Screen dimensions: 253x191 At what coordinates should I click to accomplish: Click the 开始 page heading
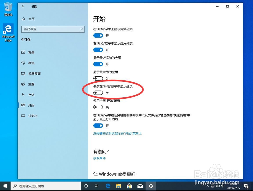(99, 19)
